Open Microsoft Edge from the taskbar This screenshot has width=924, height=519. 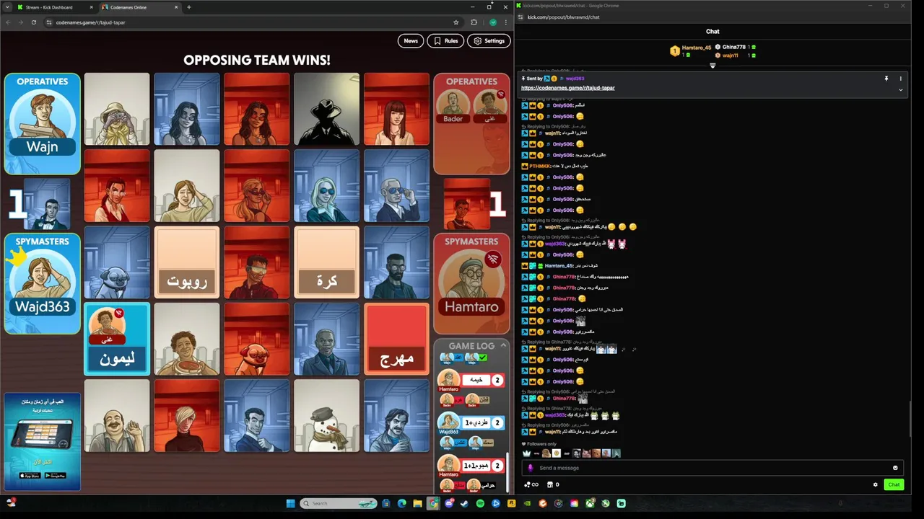tap(401, 503)
